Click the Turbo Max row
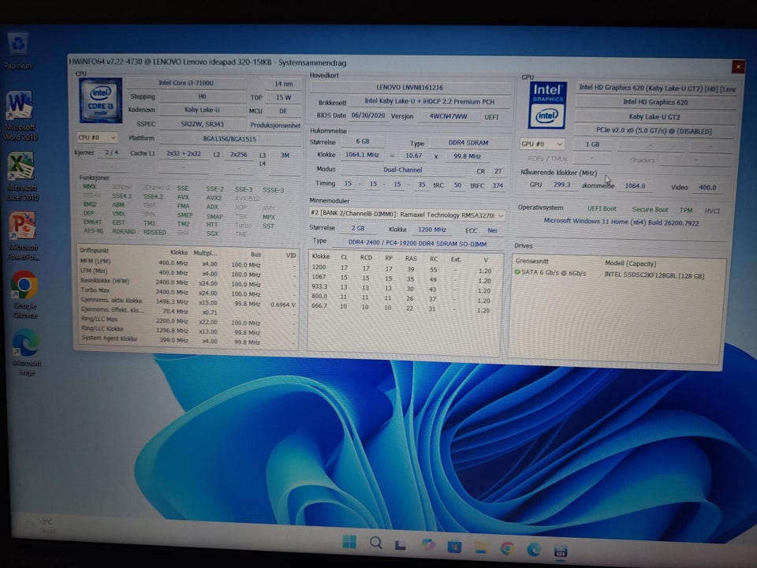Image resolution: width=757 pixels, height=568 pixels. [188, 291]
